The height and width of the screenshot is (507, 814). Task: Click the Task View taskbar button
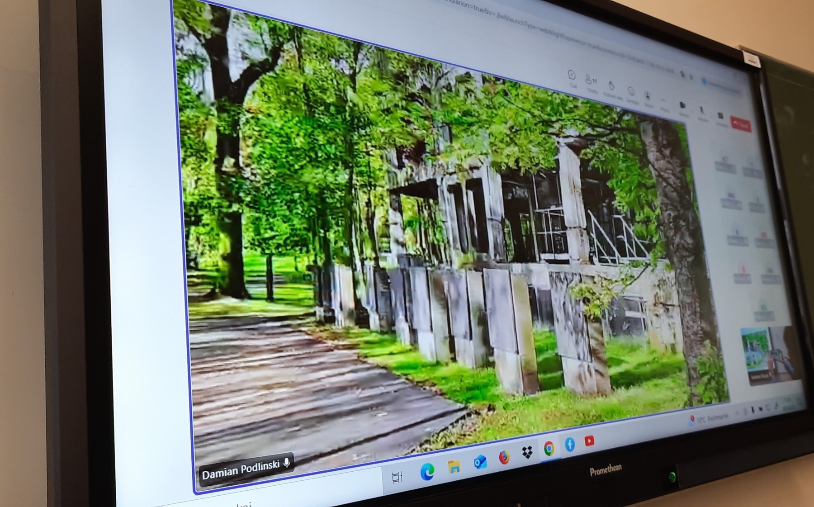click(x=397, y=477)
